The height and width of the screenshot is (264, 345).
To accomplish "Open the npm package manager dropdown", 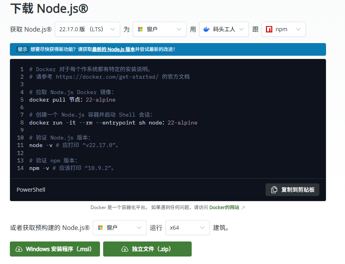I will [284, 29].
